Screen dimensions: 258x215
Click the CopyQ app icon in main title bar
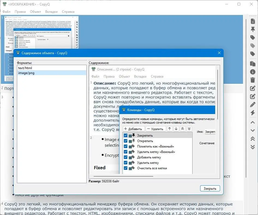click(5, 4)
